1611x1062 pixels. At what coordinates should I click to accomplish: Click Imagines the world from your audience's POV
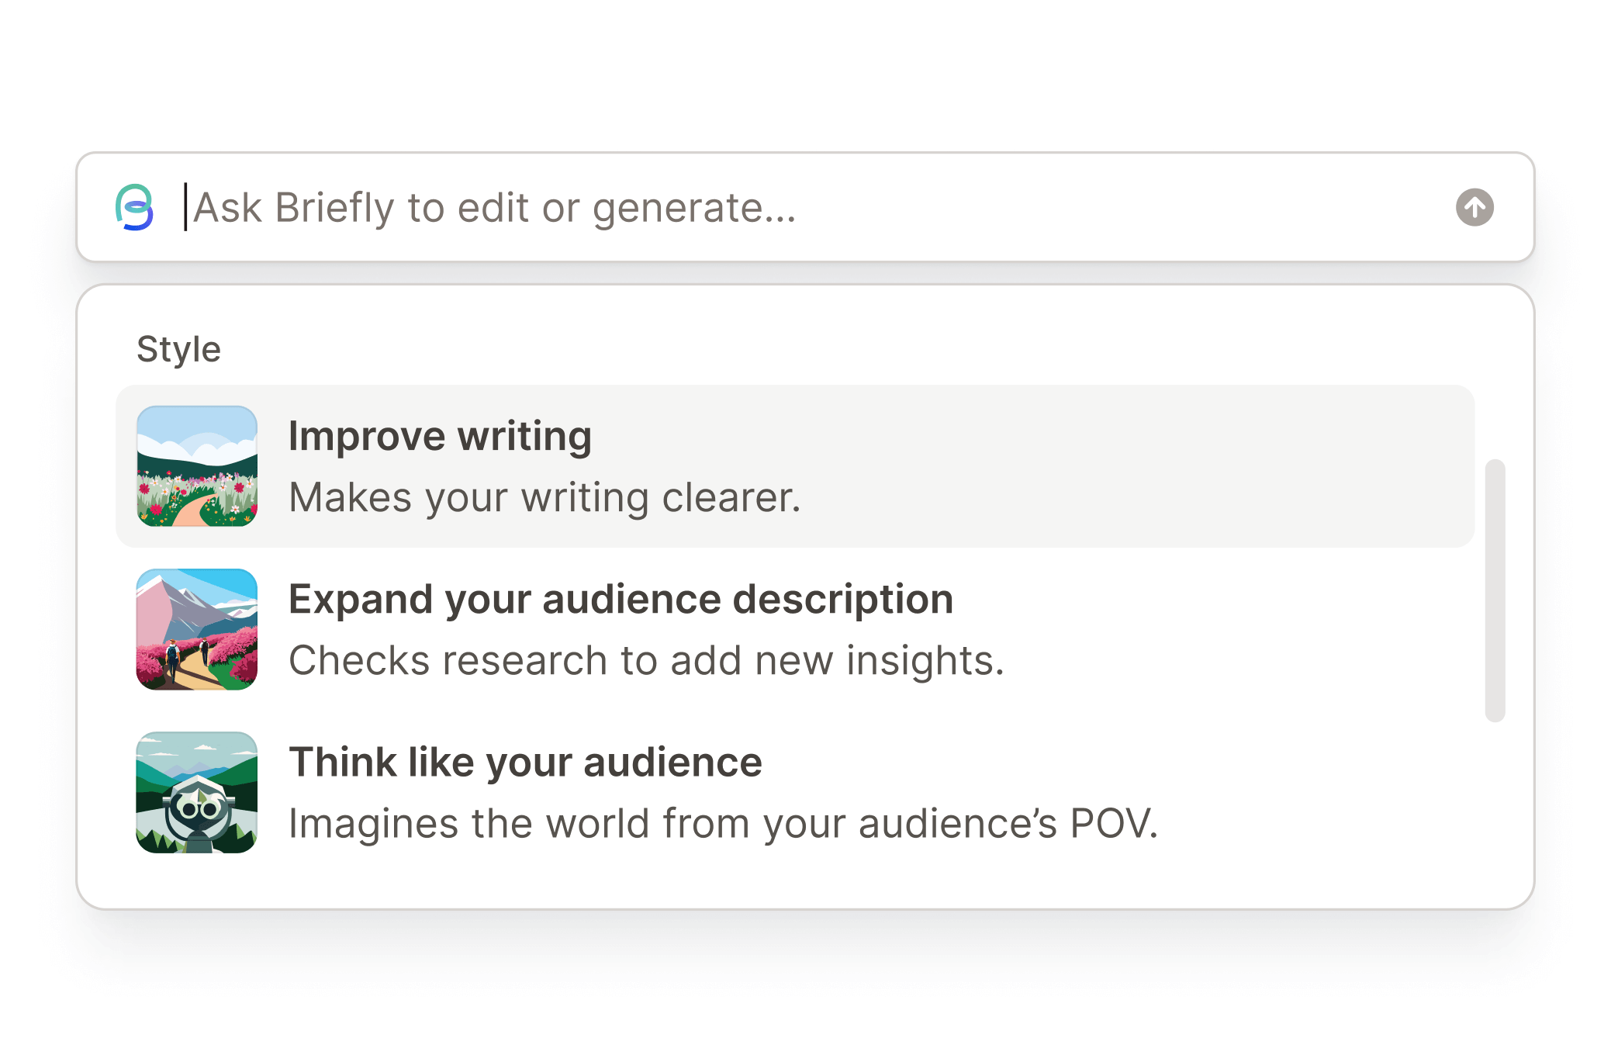coord(723,823)
